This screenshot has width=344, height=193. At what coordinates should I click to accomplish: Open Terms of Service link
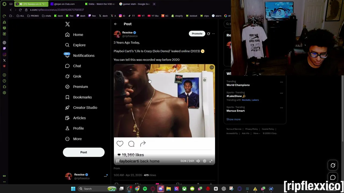tap(234, 129)
